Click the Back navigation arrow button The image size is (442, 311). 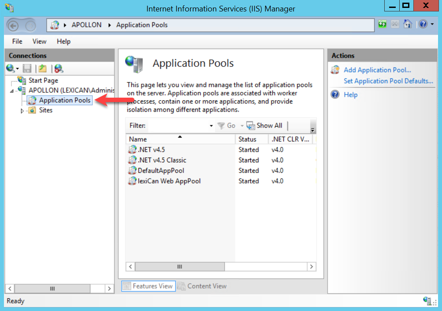point(13,26)
